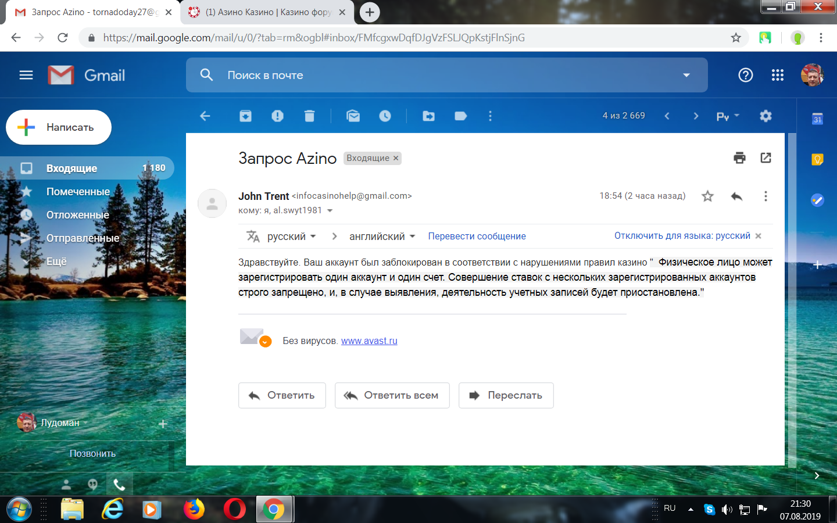Expand the Ещё sidebar section

tap(56, 261)
